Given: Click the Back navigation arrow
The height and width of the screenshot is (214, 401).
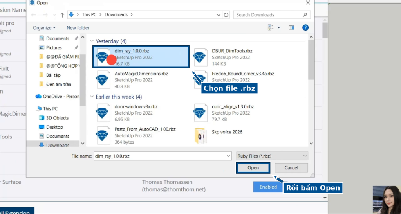Looking at the screenshot, I should 34,15.
